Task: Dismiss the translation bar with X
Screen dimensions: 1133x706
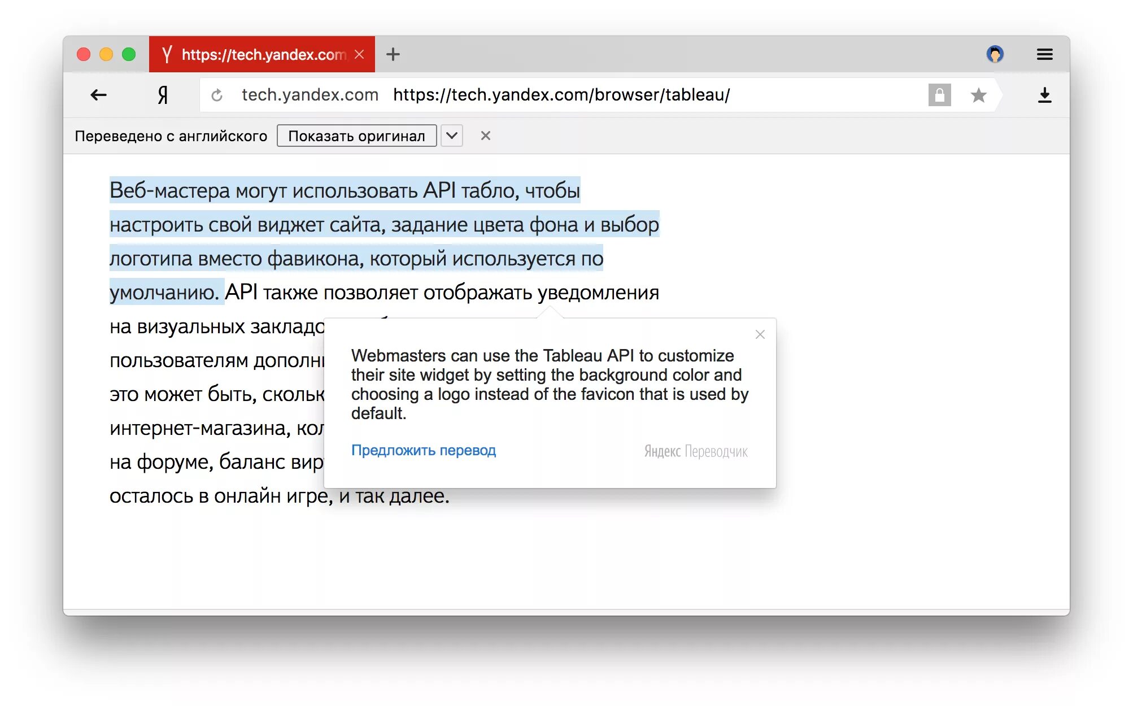Action: click(x=485, y=136)
